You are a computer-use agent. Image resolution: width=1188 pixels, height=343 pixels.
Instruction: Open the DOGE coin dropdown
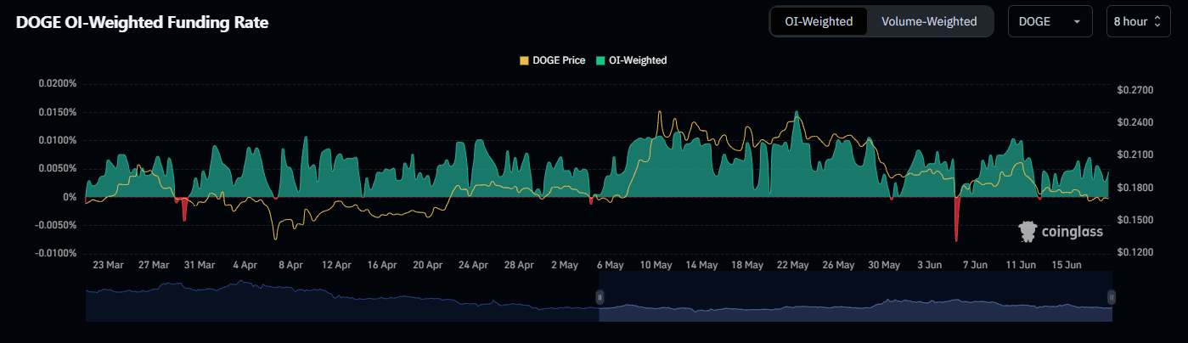coord(1050,21)
